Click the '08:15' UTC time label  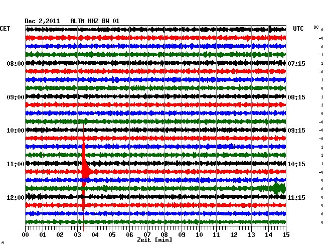[296, 97]
